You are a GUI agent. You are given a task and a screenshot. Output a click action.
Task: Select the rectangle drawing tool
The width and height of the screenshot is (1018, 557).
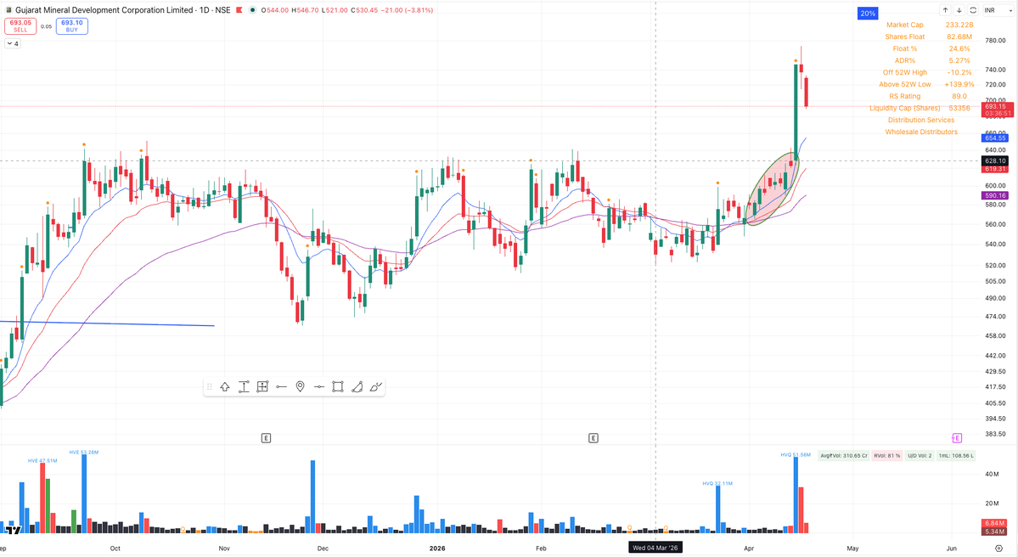pos(338,387)
